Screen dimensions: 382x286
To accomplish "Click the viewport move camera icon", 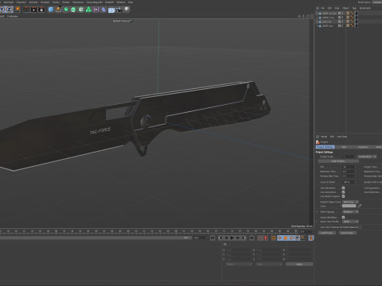I will 299,17.
